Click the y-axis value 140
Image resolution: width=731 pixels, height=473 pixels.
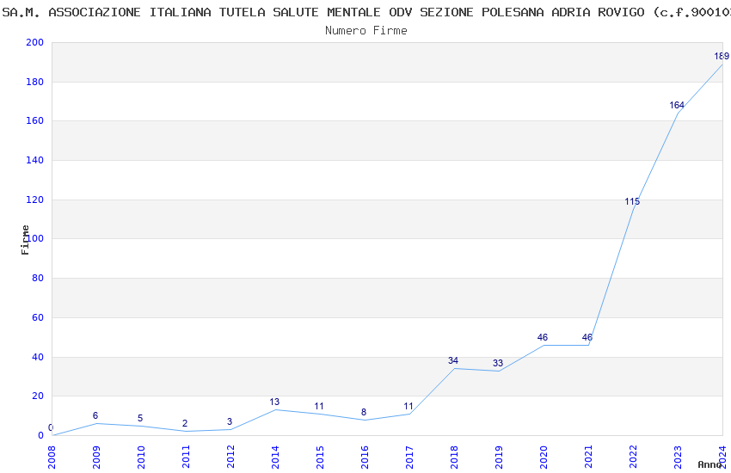[35, 160]
